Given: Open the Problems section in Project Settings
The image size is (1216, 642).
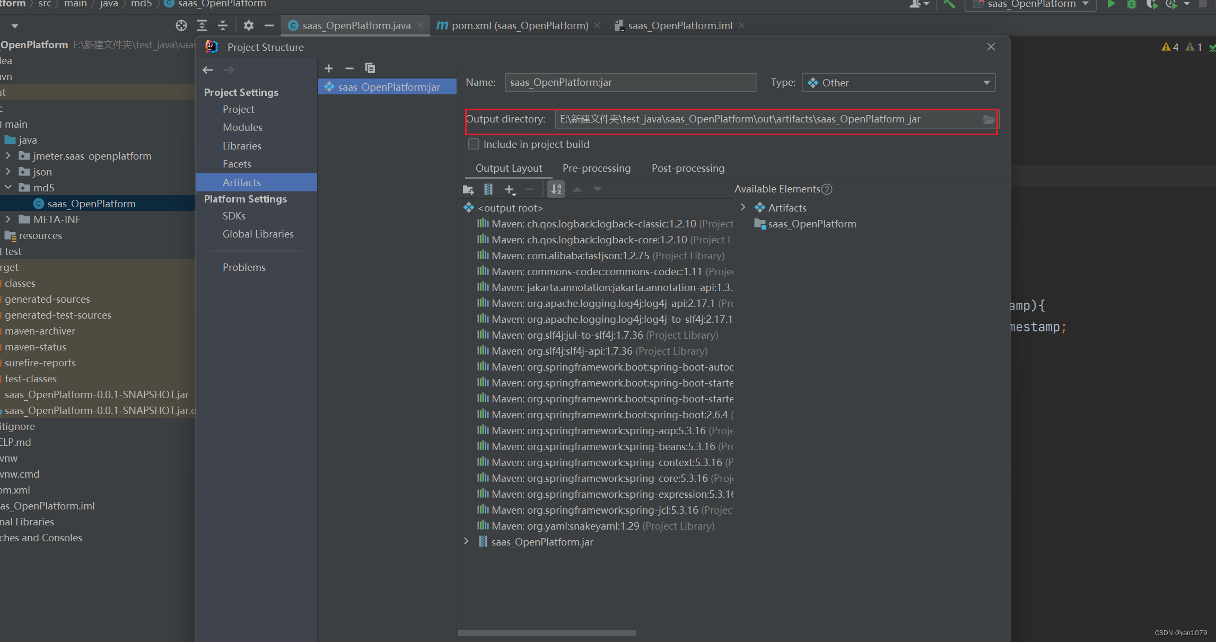Looking at the screenshot, I should (244, 267).
